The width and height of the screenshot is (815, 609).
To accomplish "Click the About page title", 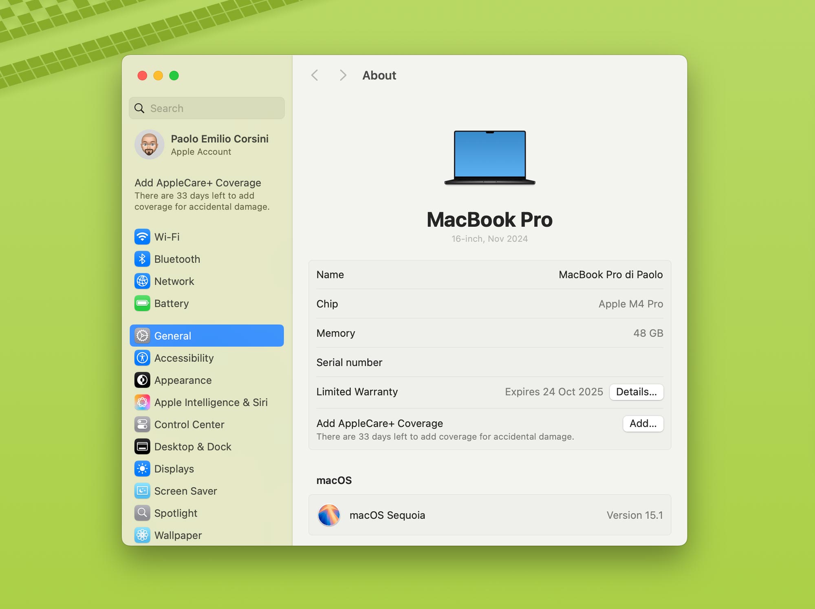I will (379, 75).
